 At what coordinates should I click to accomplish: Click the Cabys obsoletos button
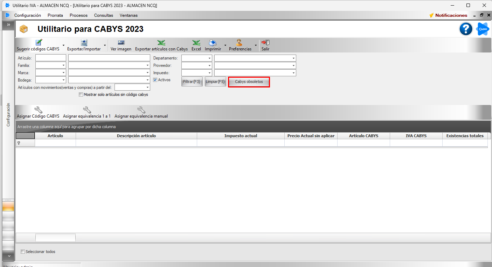(249, 82)
